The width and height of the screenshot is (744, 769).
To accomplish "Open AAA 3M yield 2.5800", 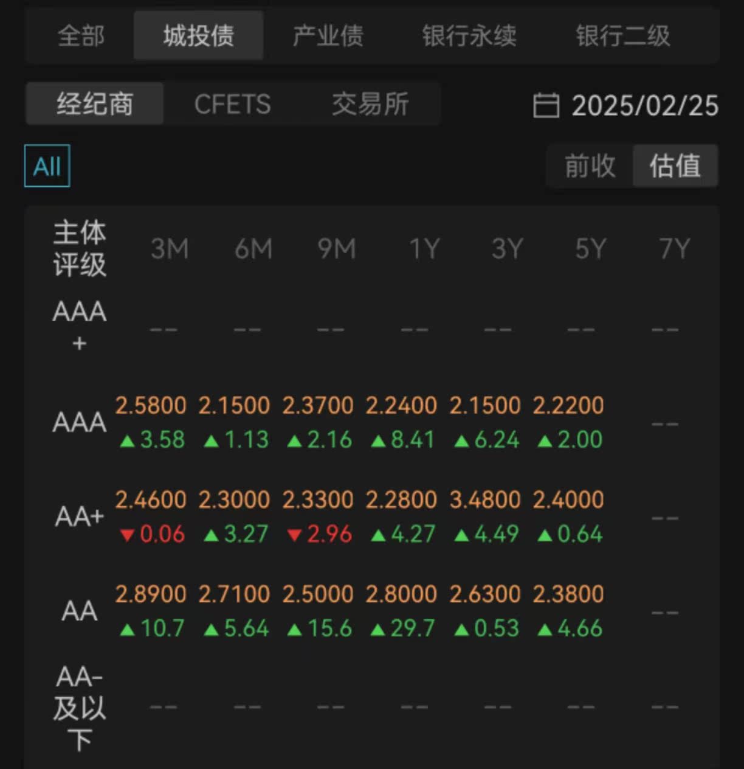I will [x=151, y=405].
